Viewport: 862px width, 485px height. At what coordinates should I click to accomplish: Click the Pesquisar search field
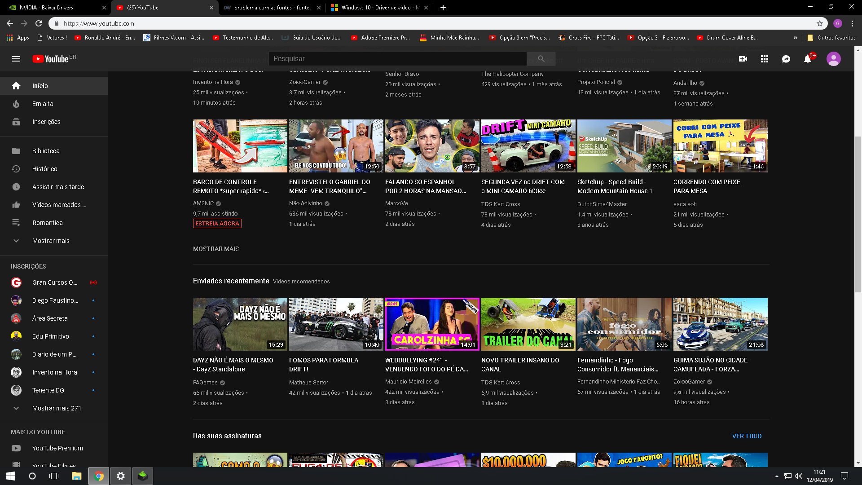(x=398, y=59)
